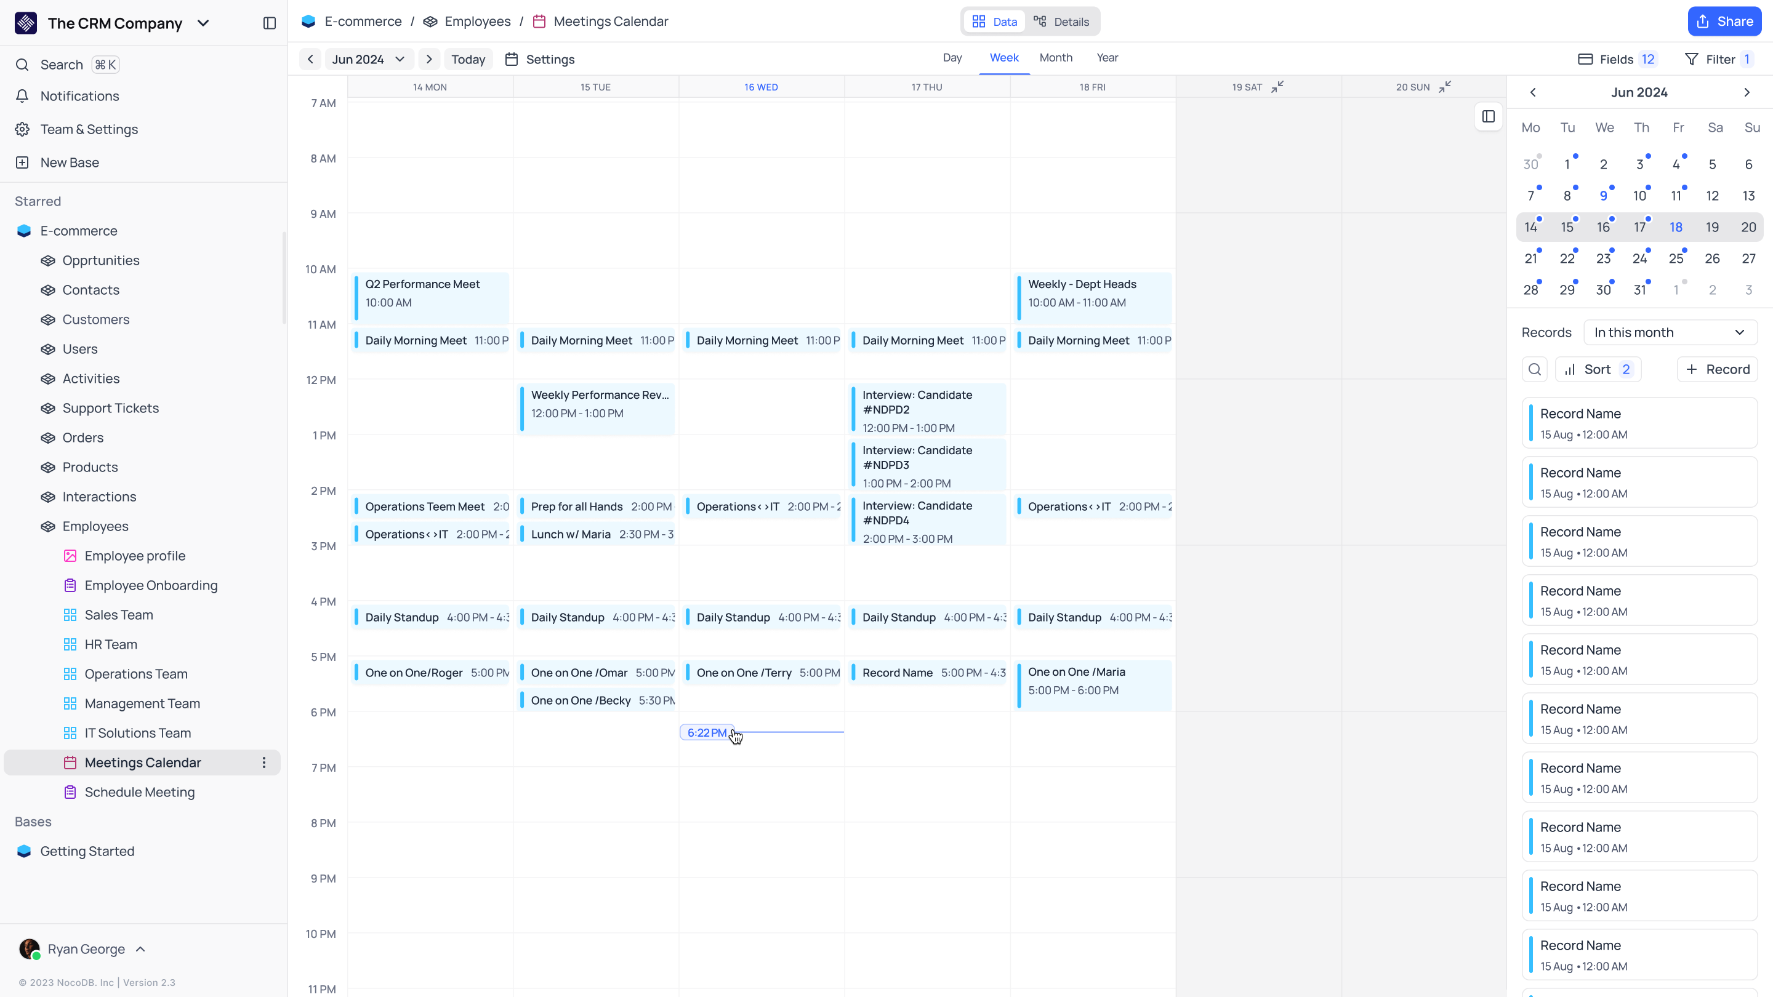Open record search in the side panel
1773x997 pixels.
[x=1534, y=369]
